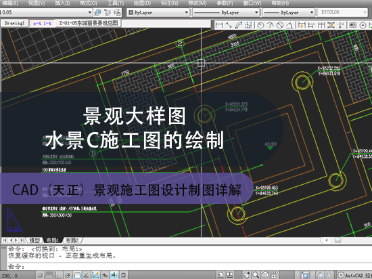Select the Angular dimension tool
The height and width of the screenshot is (279, 372).
coord(289,25)
